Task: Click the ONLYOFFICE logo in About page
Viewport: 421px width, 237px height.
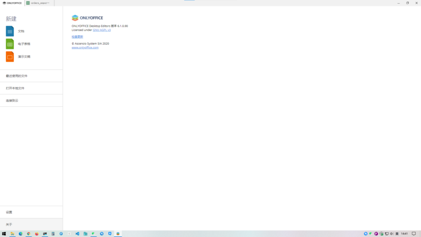Action: [x=87, y=17]
